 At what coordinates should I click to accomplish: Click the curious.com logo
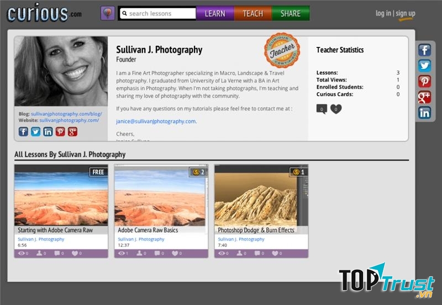[44, 13]
